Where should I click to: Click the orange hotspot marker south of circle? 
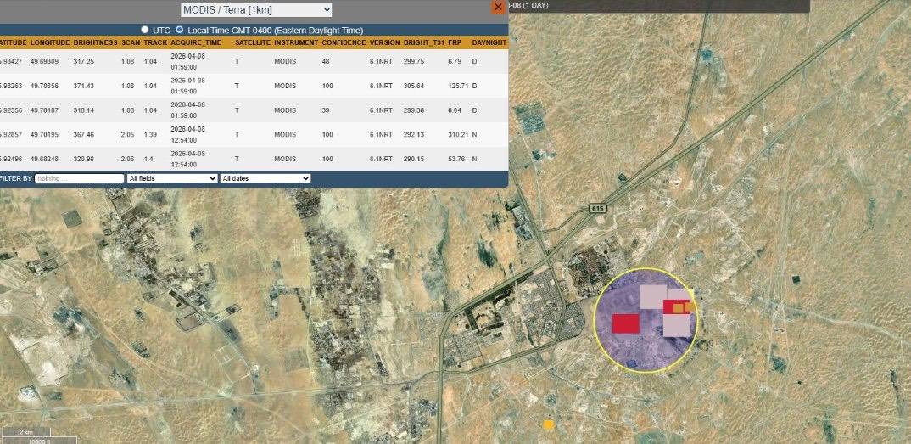pyautogui.click(x=549, y=424)
